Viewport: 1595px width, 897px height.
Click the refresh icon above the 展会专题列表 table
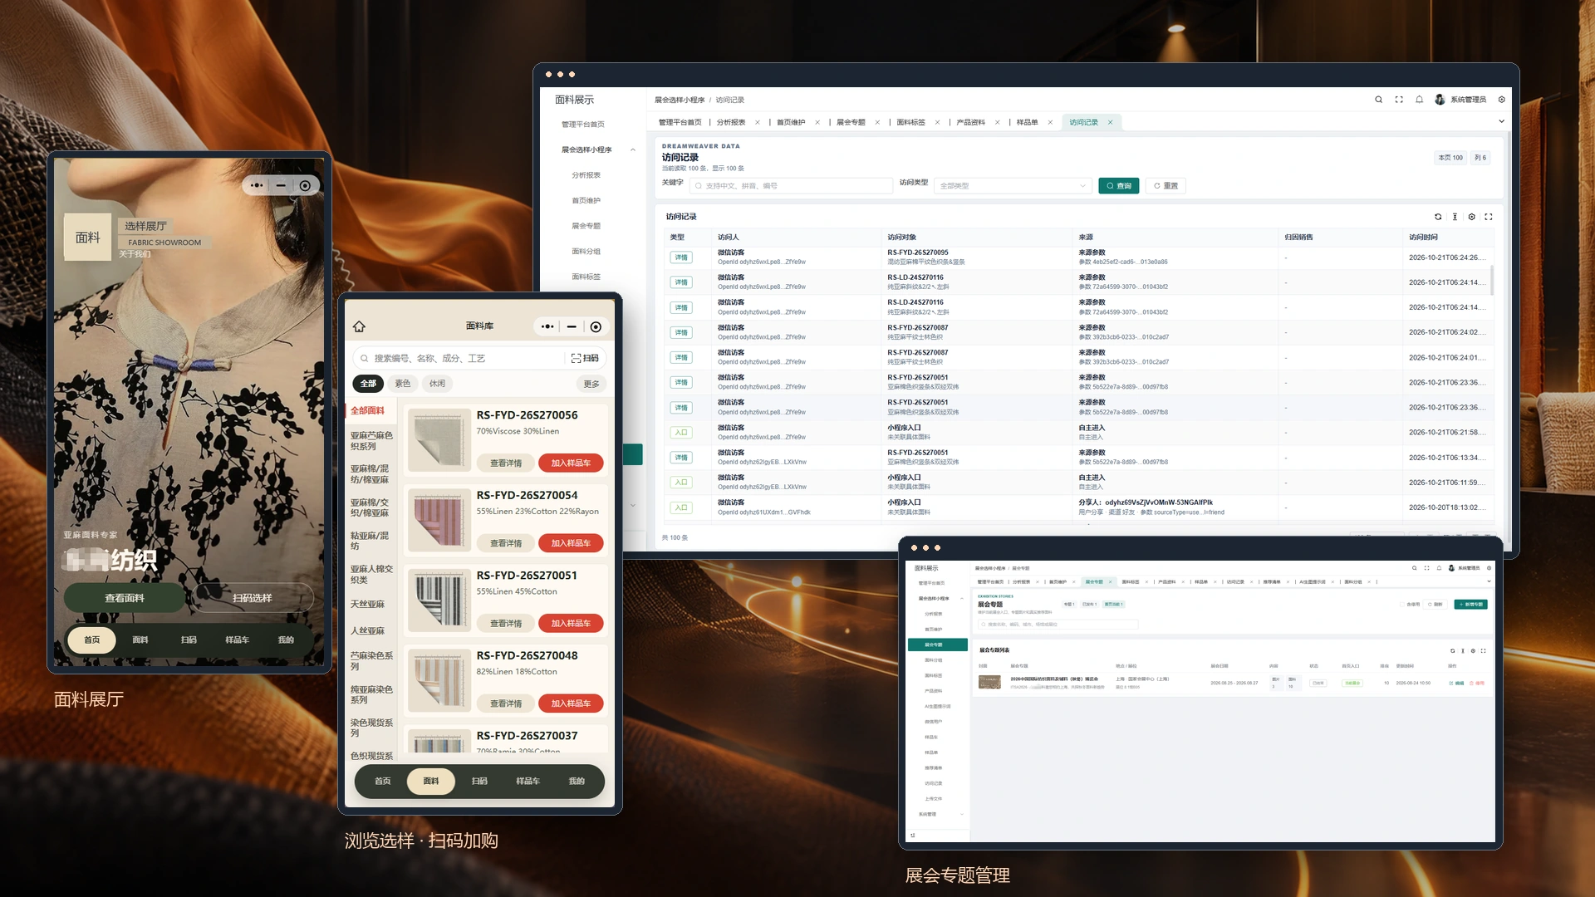click(1452, 650)
